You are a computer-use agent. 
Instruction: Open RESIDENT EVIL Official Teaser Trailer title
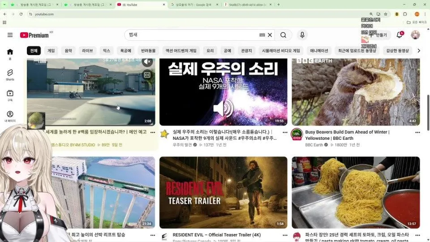[217, 235]
